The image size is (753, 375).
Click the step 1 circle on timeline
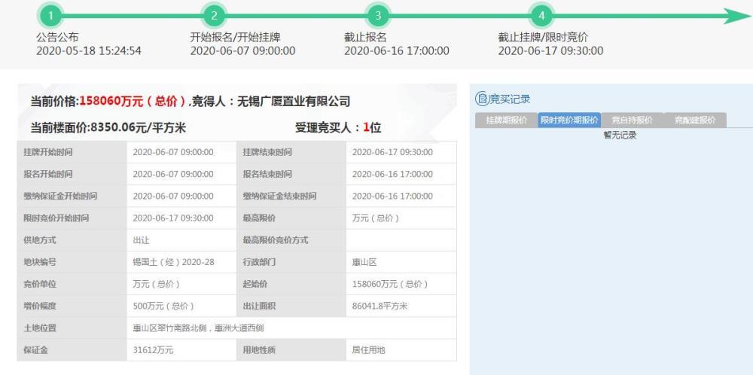[49, 16]
